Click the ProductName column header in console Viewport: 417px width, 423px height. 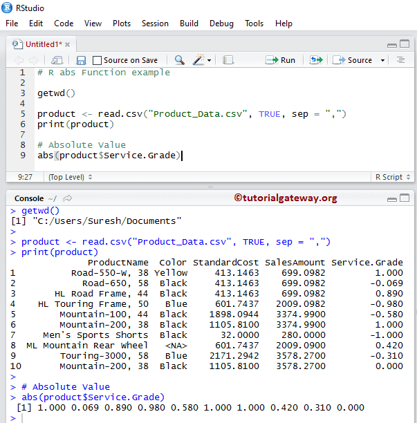click(118, 263)
